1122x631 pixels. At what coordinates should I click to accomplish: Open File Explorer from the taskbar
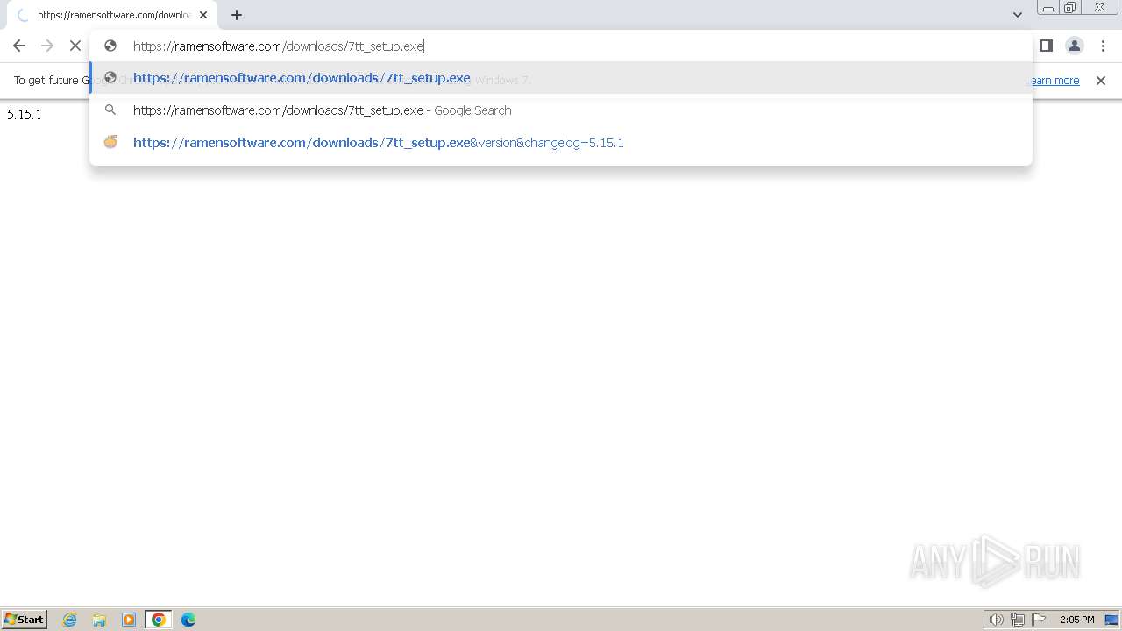pyautogui.click(x=99, y=620)
